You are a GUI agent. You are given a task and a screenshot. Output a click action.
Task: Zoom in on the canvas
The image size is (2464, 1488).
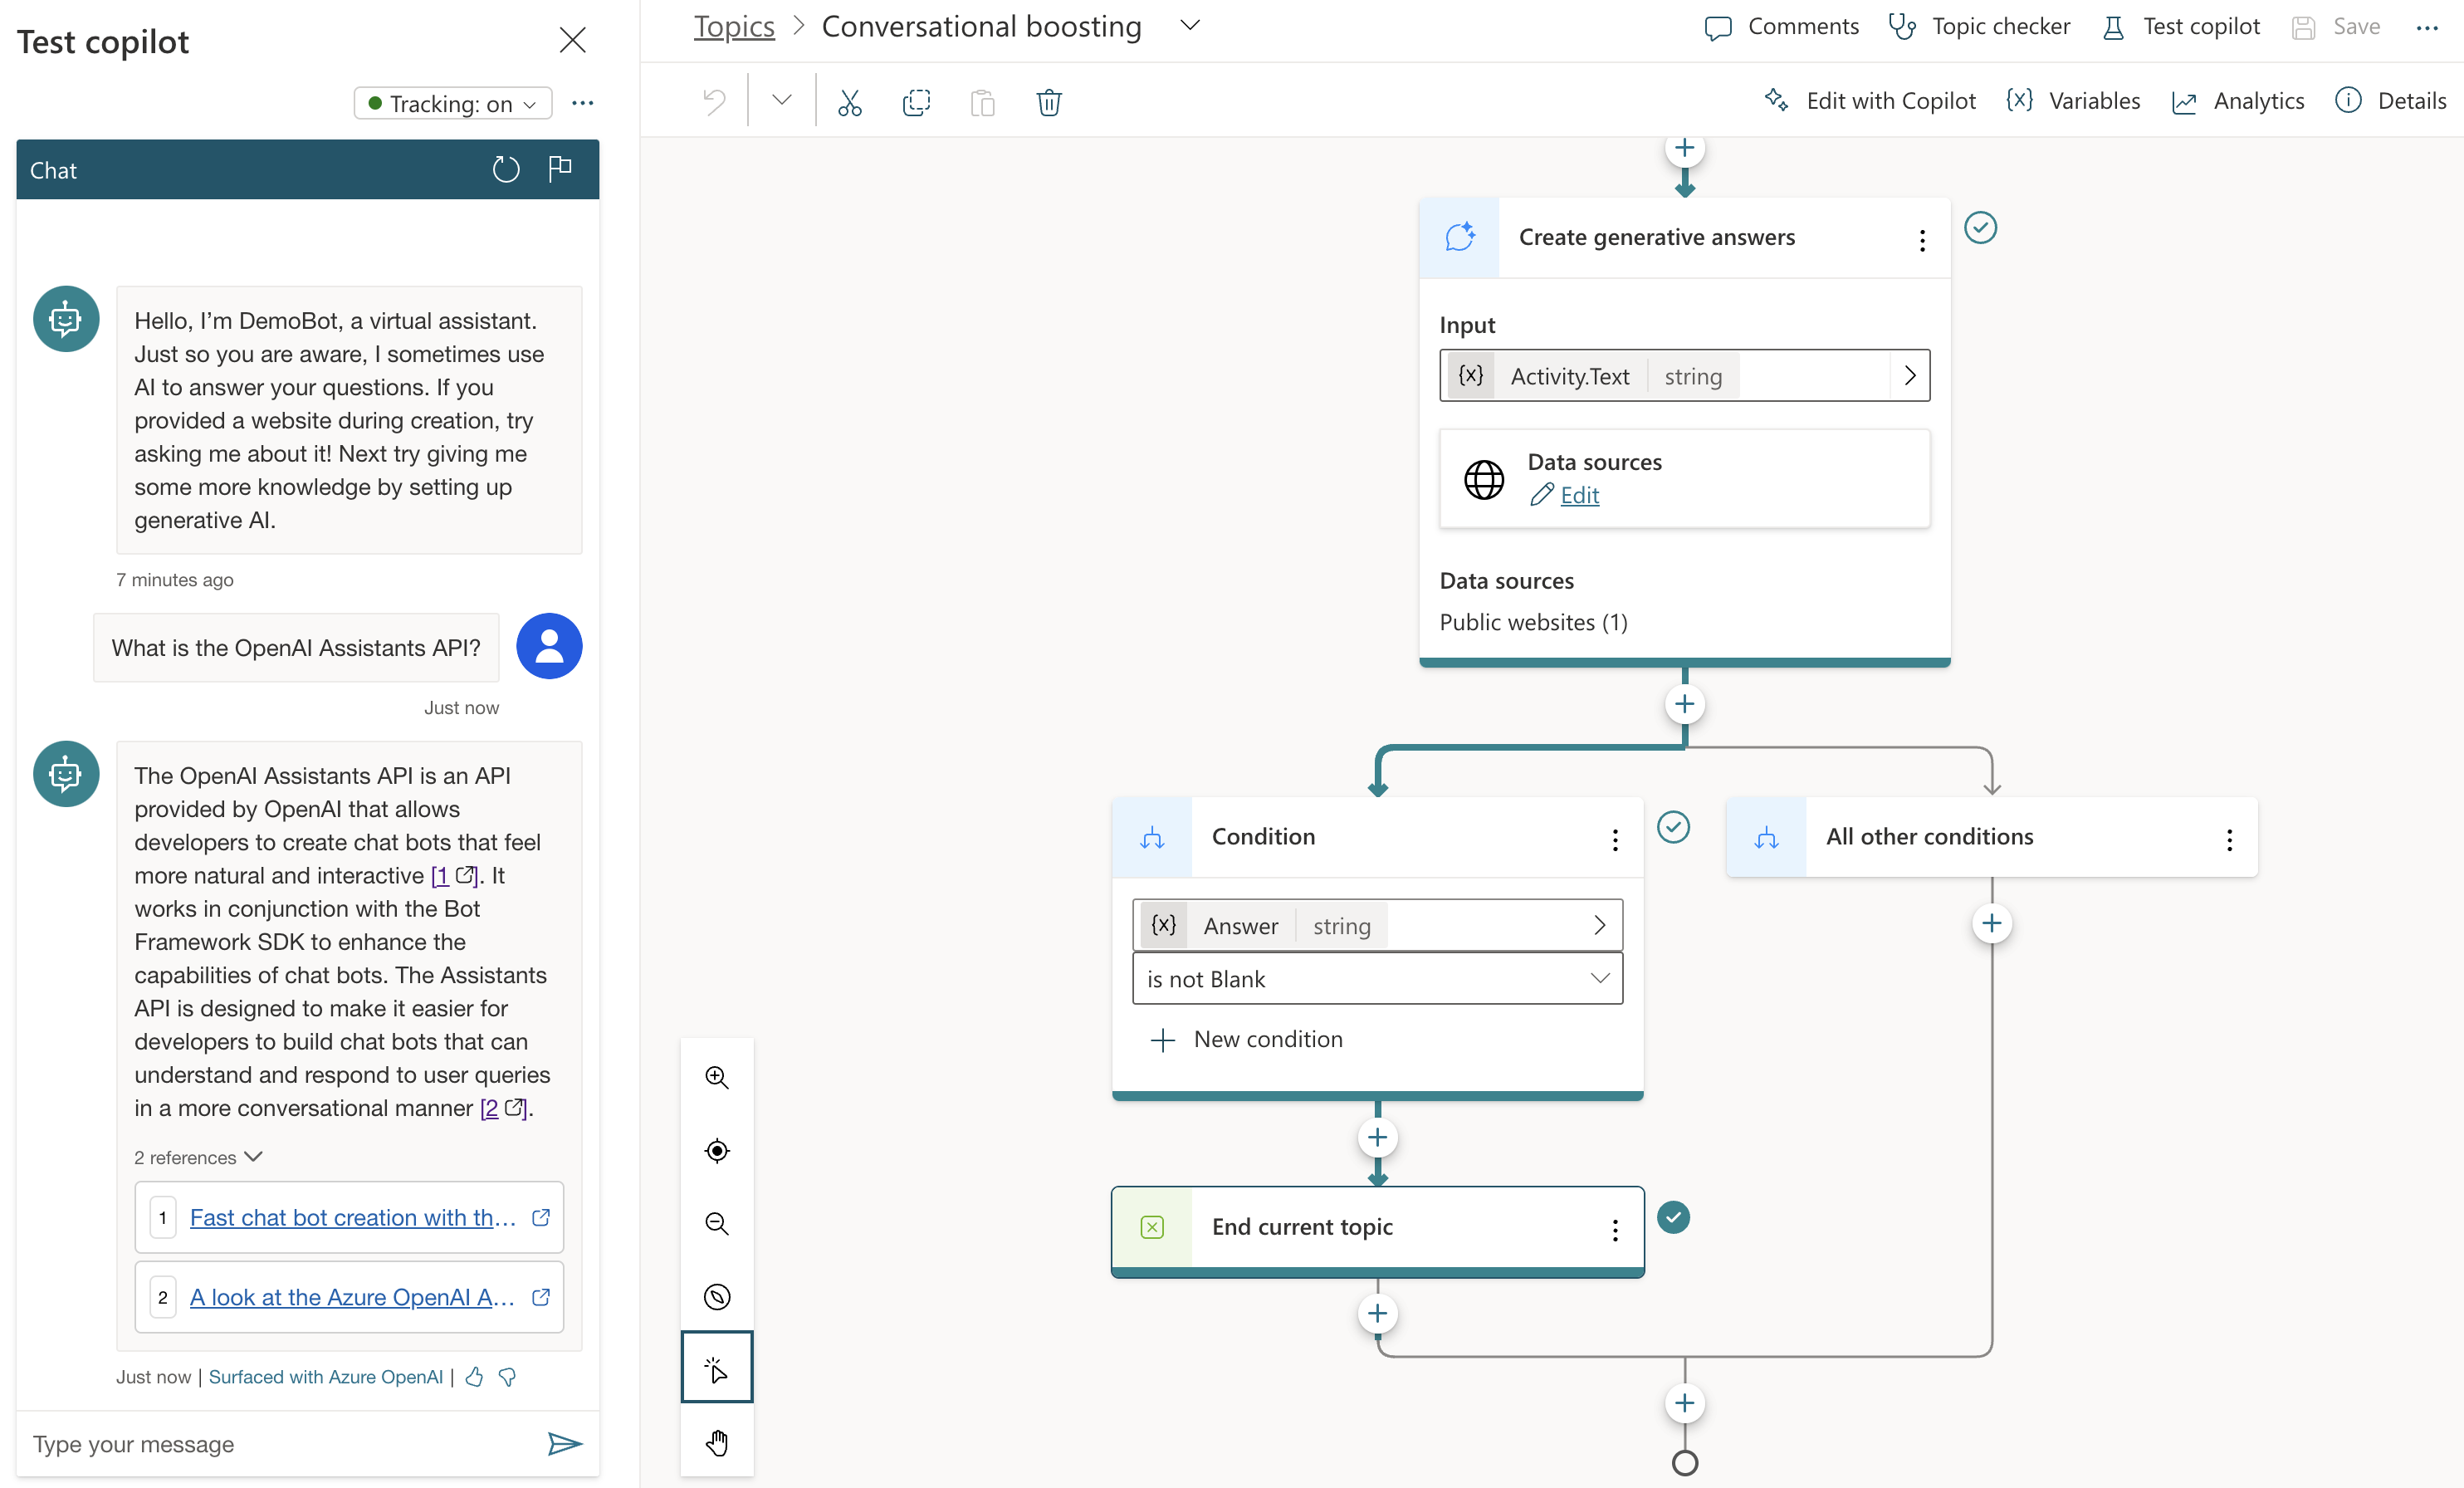point(716,1077)
